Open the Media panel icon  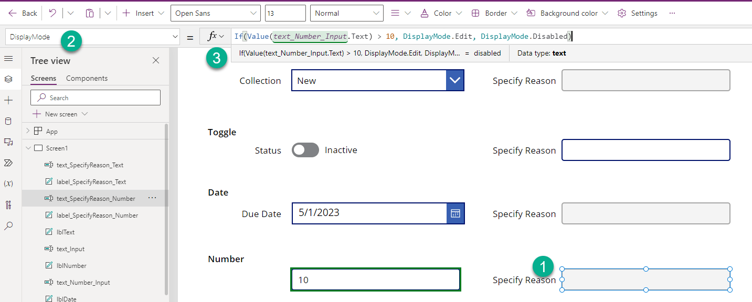[8, 142]
